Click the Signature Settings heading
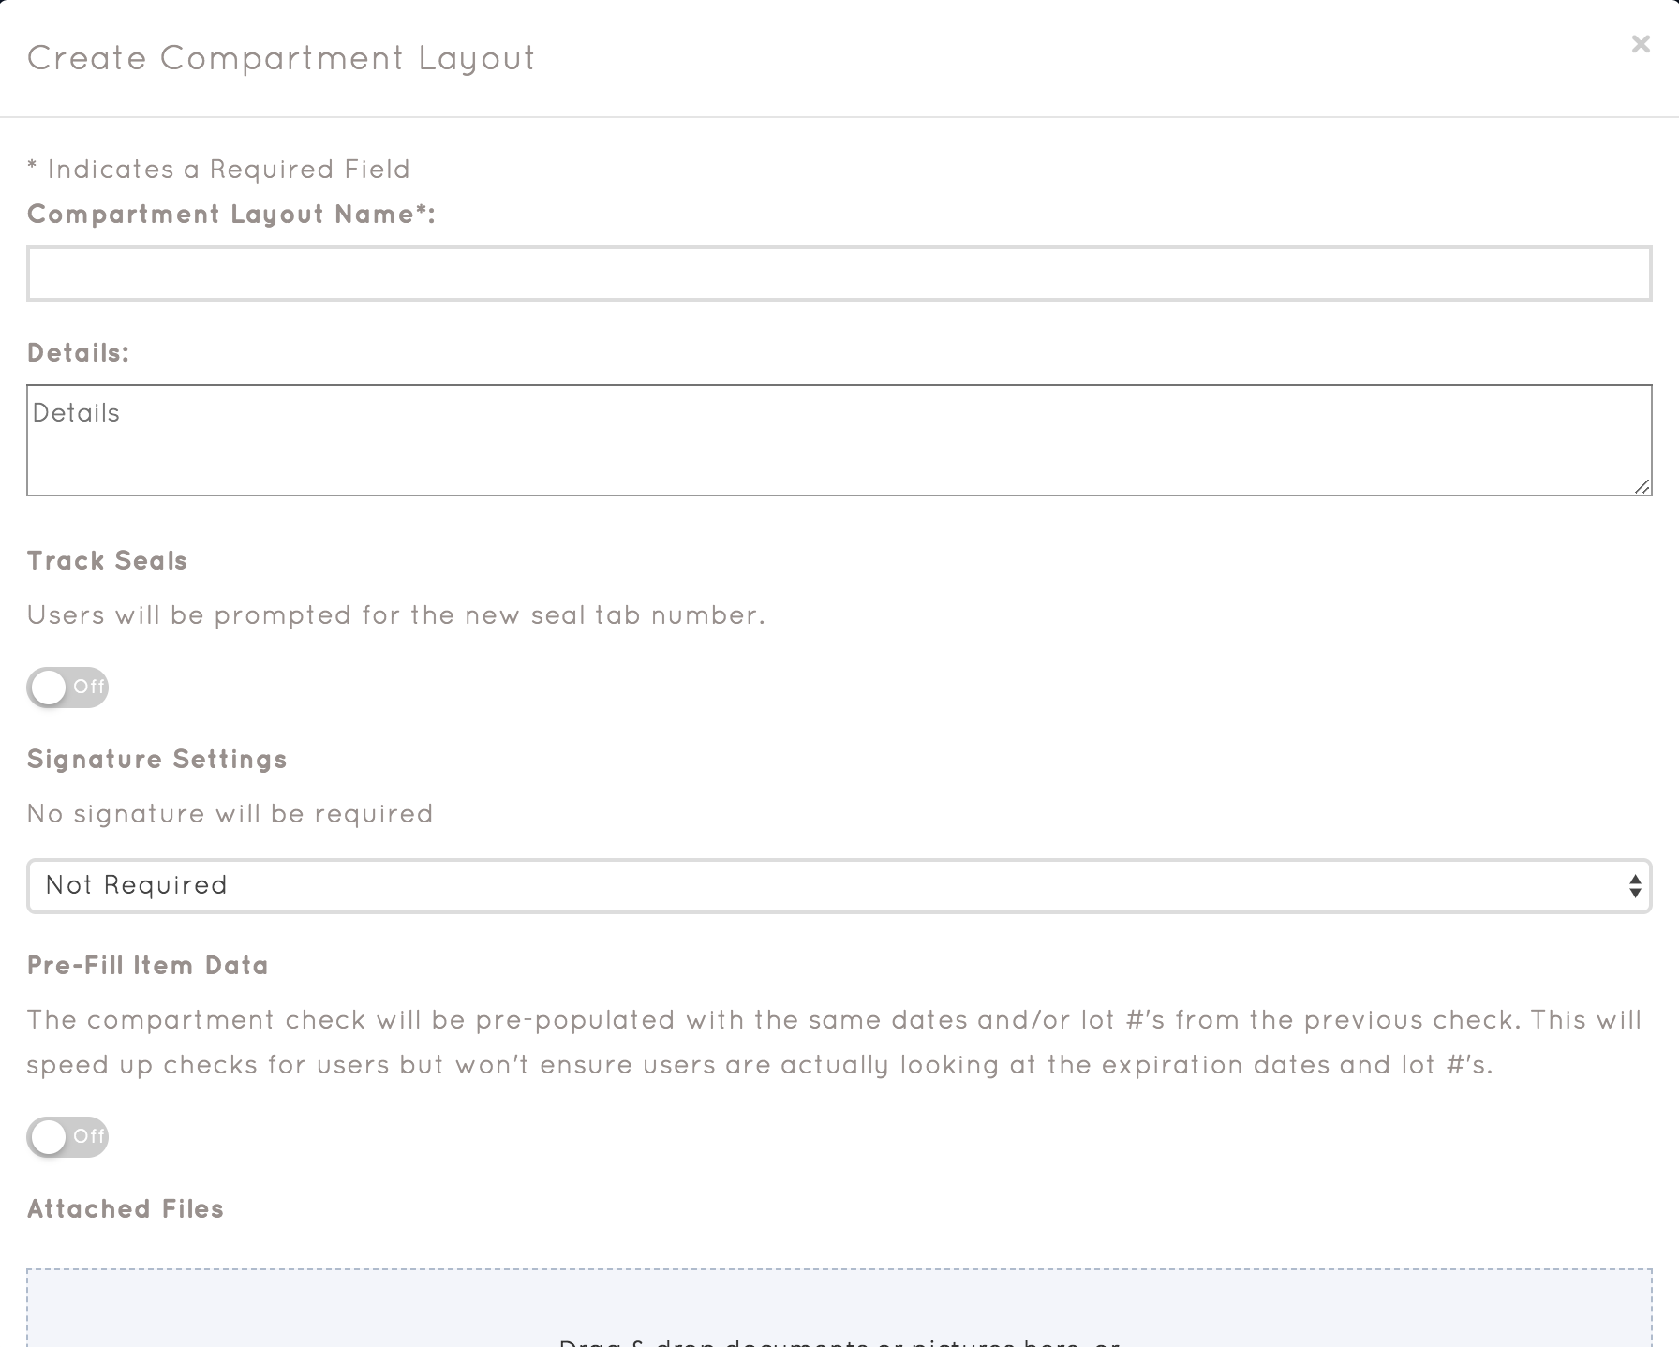 click(157, 760)
